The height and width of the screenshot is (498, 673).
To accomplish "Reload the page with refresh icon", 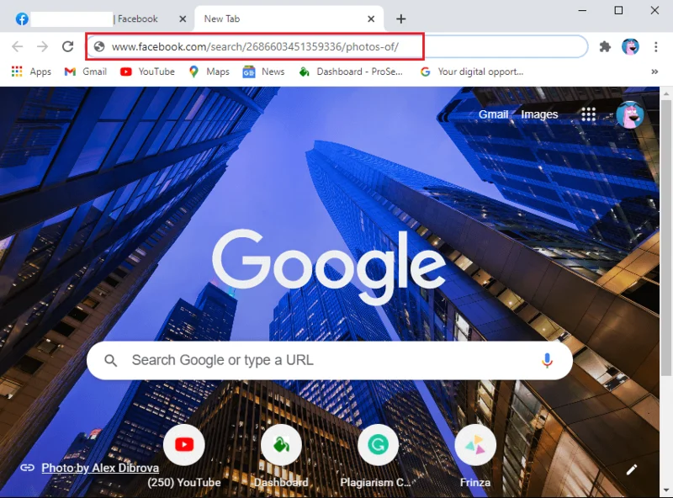I will [67, 47].
